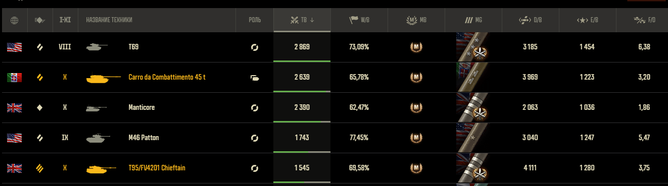Click Carro da Combattimento role icon
The image size is (668, 186).
pyautogui.click(x=255, y=78)
